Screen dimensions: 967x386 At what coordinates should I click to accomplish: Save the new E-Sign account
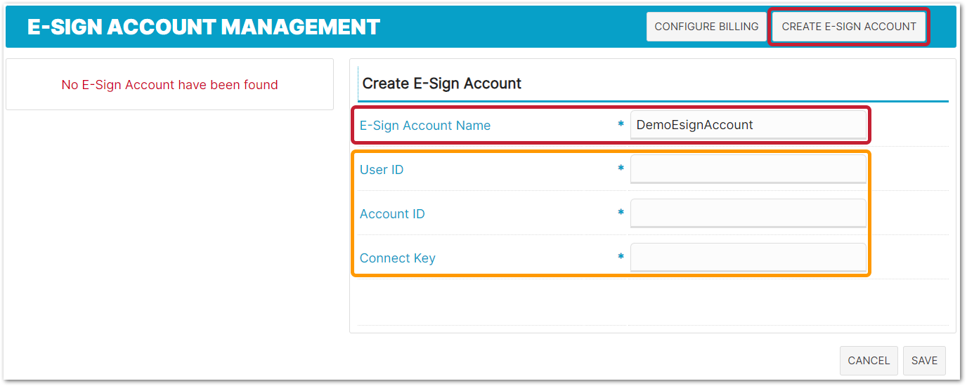pos(924,361)
